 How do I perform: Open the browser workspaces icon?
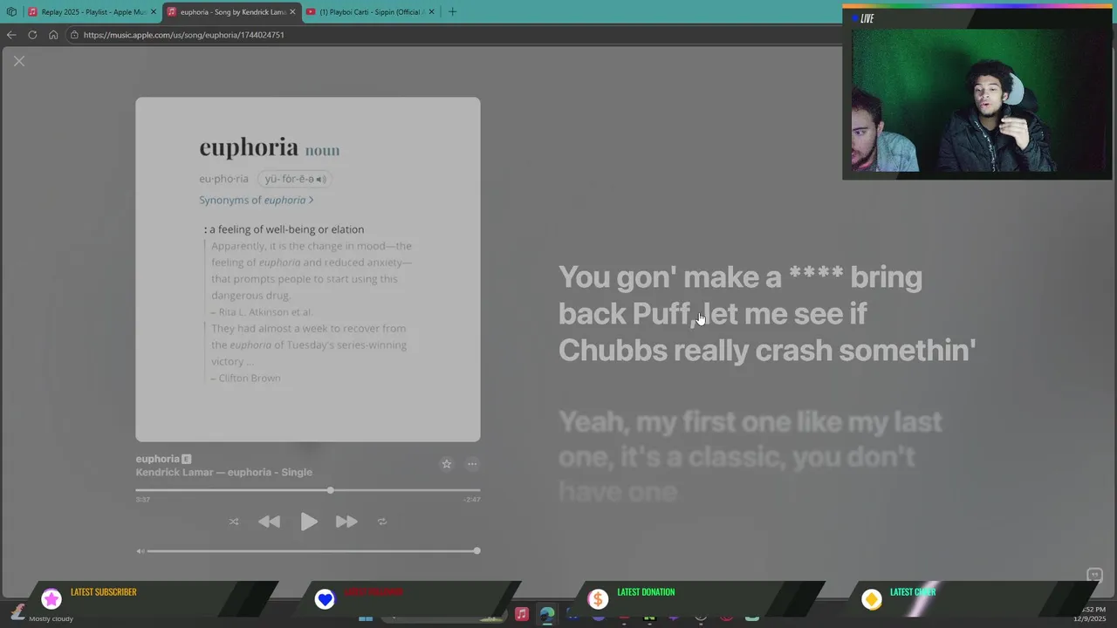click(11, 12)
